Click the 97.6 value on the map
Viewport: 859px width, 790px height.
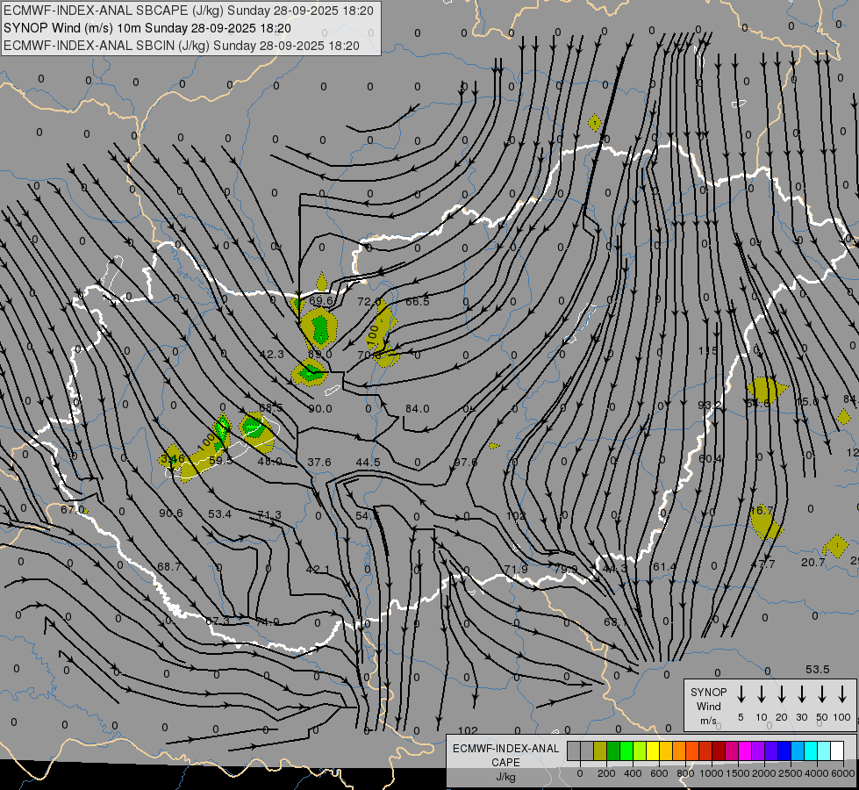pos(466,463)
